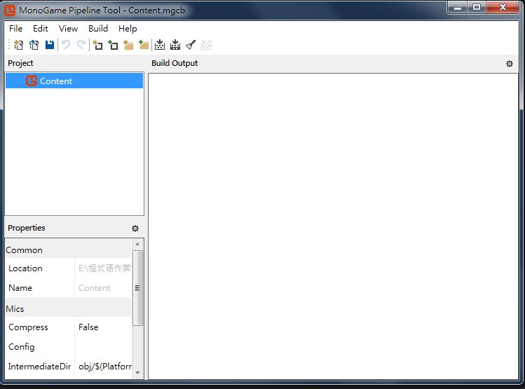Open the Properties panel gear menu

coord(135,228)
